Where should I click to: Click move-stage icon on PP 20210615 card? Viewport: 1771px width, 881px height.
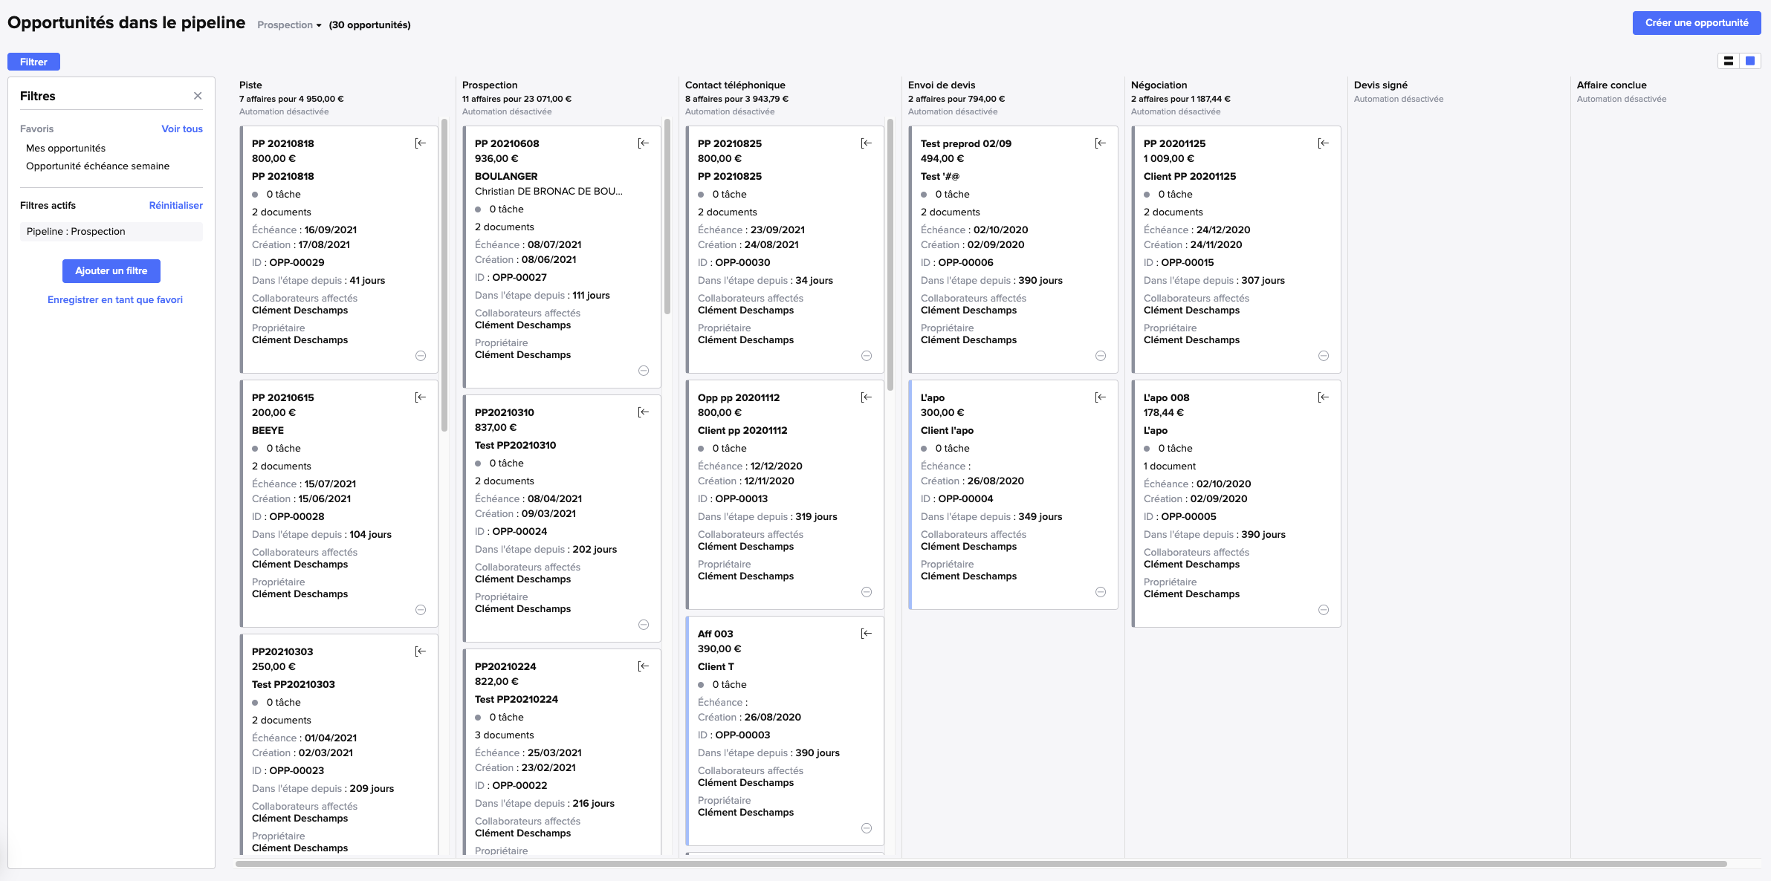point(421,397)
